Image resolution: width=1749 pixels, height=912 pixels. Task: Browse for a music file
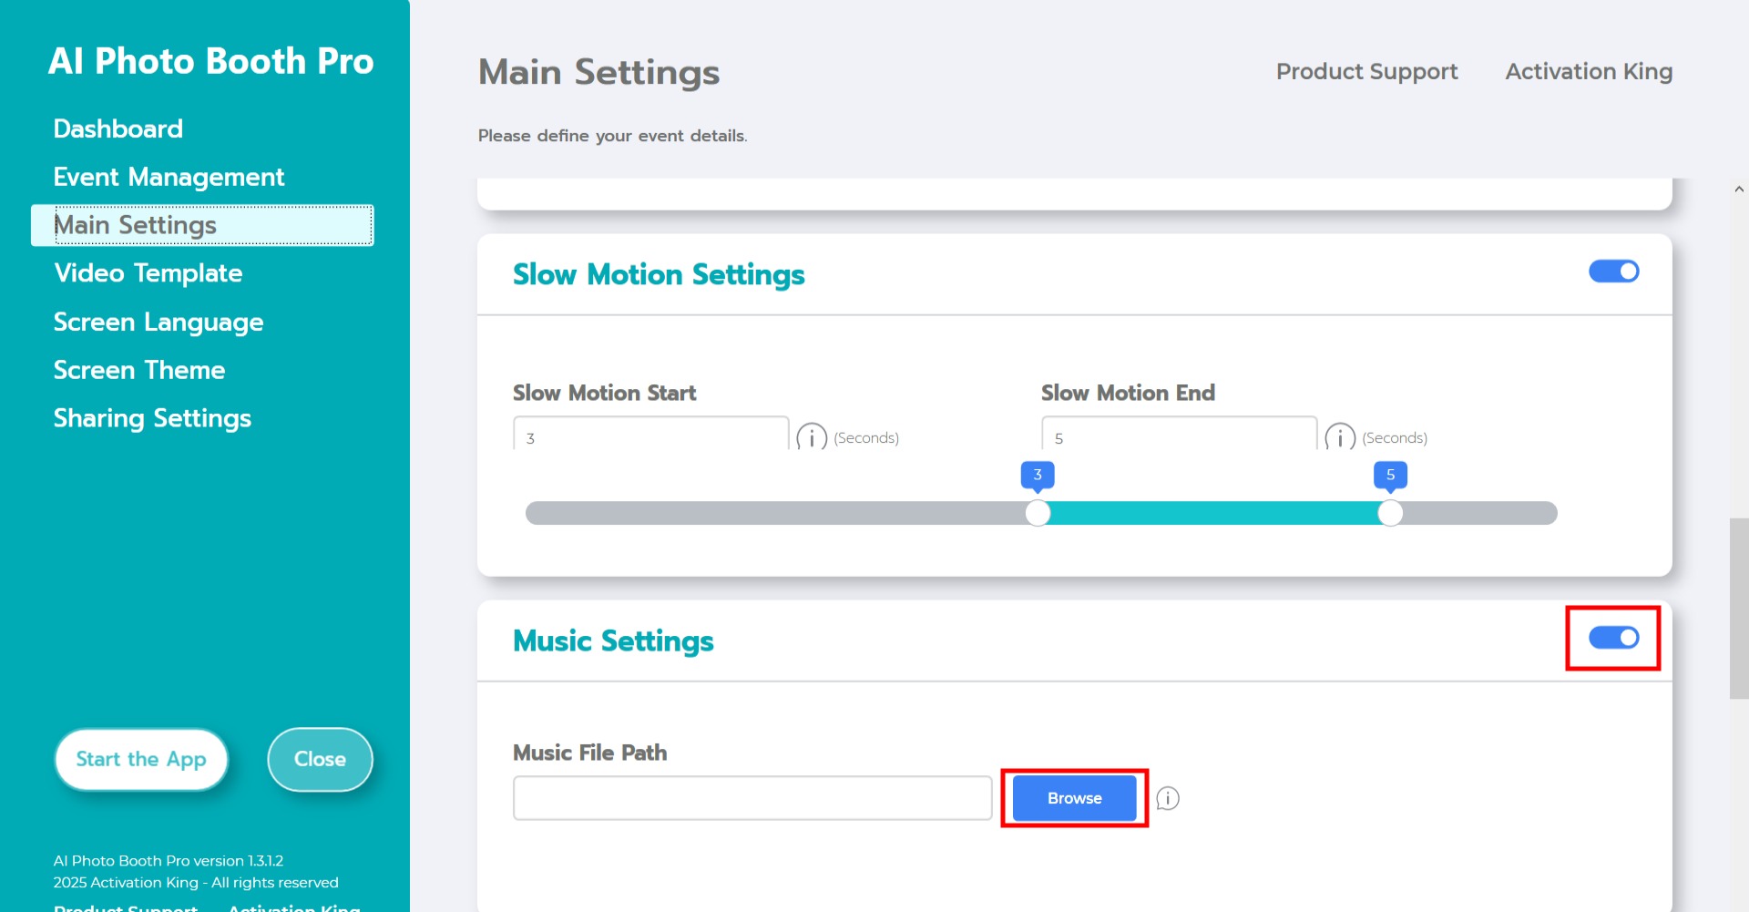(x=1074, y=798)
